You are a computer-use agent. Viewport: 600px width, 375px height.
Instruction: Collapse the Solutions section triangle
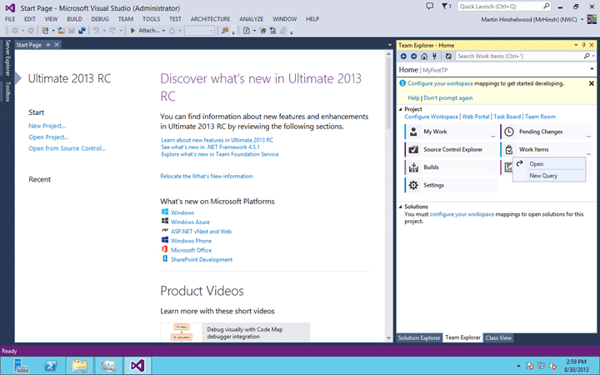pos(401,207)
